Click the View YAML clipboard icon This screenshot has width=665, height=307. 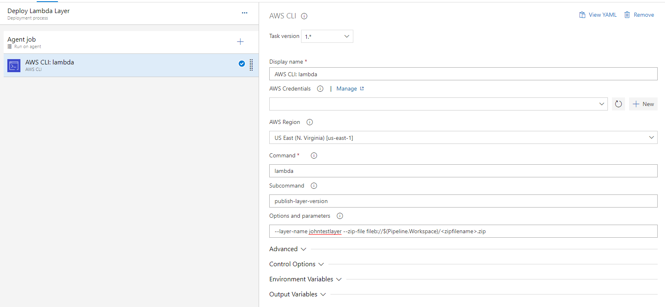pos(582,15)
